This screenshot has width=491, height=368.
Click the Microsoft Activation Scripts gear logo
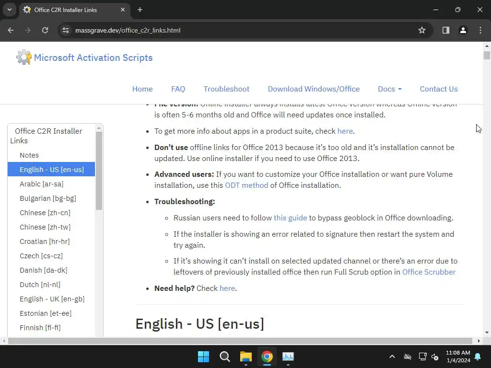click(x=24, y=57)
